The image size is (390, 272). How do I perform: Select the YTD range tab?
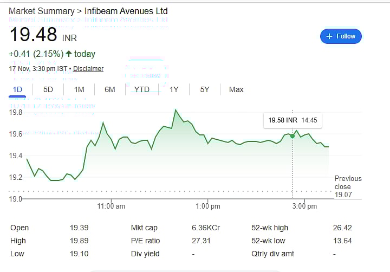coord(142,89)
